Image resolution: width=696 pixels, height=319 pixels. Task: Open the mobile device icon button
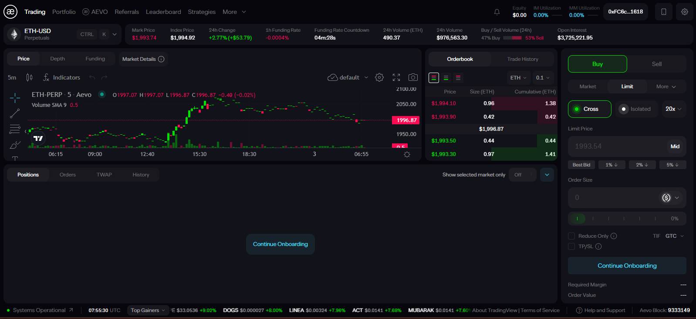[x=664, y=12]
